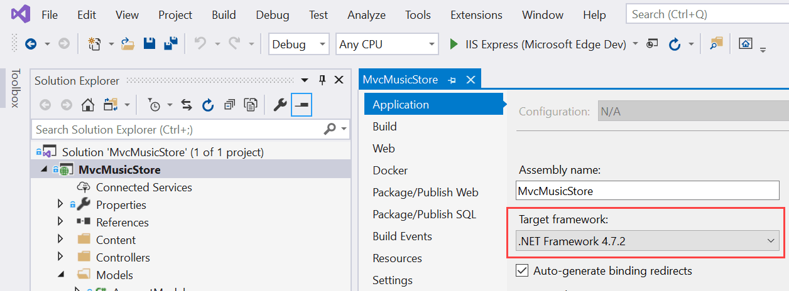This screenshot has height=291, width=789.
Task: Sync with Active Document icon
Action: click(187, 105)
